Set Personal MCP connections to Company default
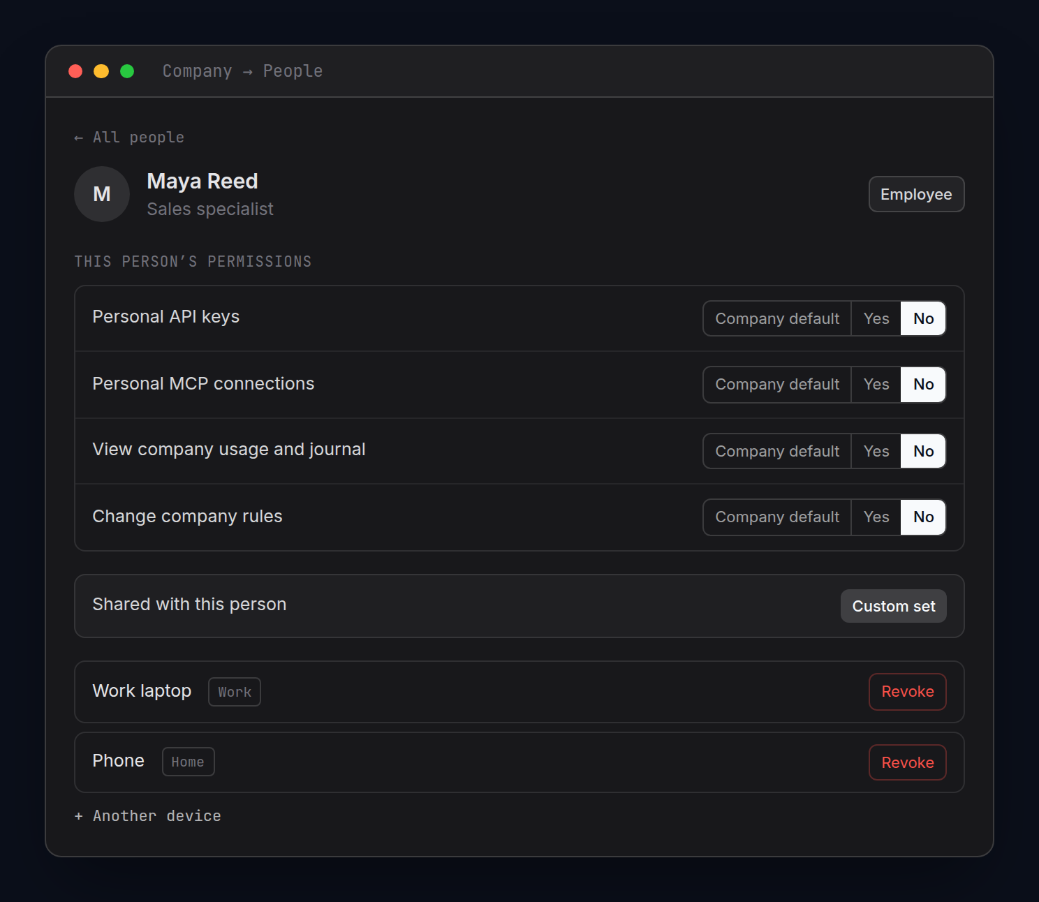This screenshot has height=902, width=1039. [x=777, y=385]
